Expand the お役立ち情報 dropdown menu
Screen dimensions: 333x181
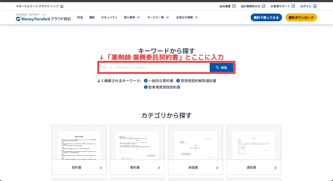click(187, 17)
